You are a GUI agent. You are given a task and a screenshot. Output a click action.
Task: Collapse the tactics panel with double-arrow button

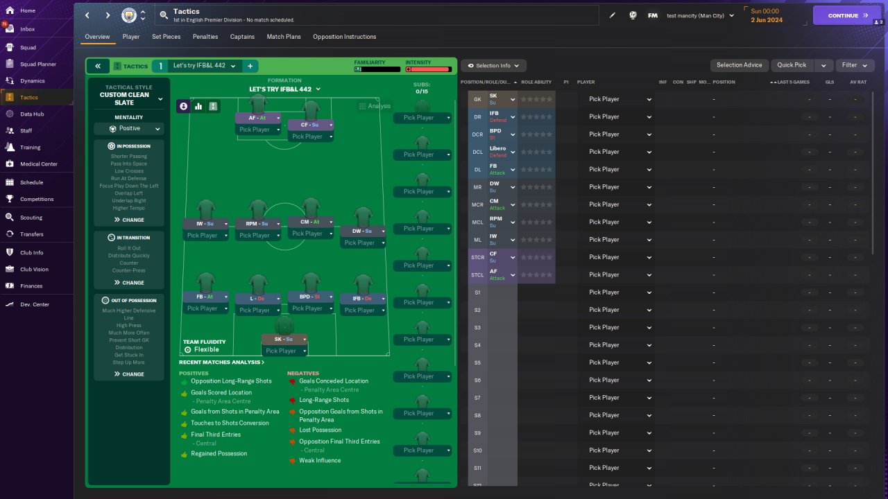97,66
